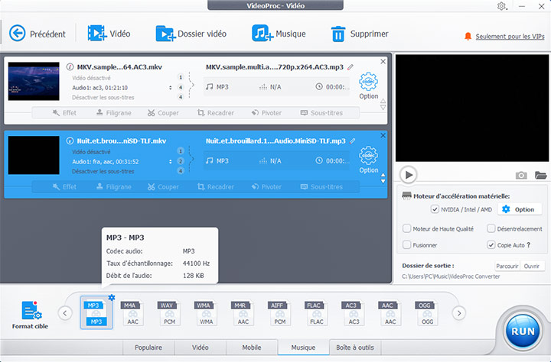Screen dimensions: 551x362
Task: Select the MP3 format icon
Action: point(96,312)
